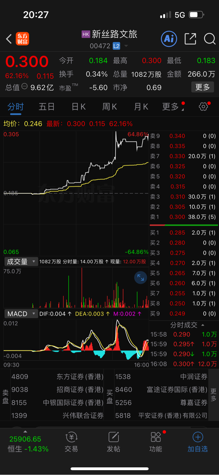Viewport: 219px width, 475px height.
Task: Tap the share export icon
Action: [190, 39]
